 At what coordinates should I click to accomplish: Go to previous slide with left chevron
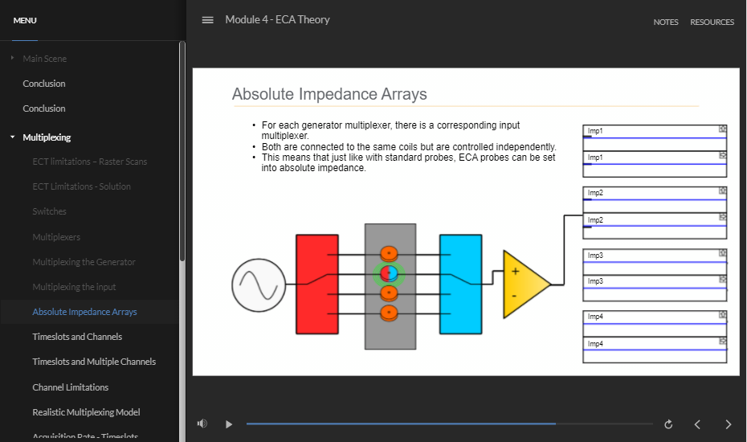(x=697, y=424)
